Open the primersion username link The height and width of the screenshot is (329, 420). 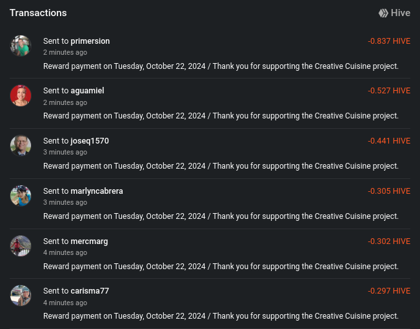(90, 41)
